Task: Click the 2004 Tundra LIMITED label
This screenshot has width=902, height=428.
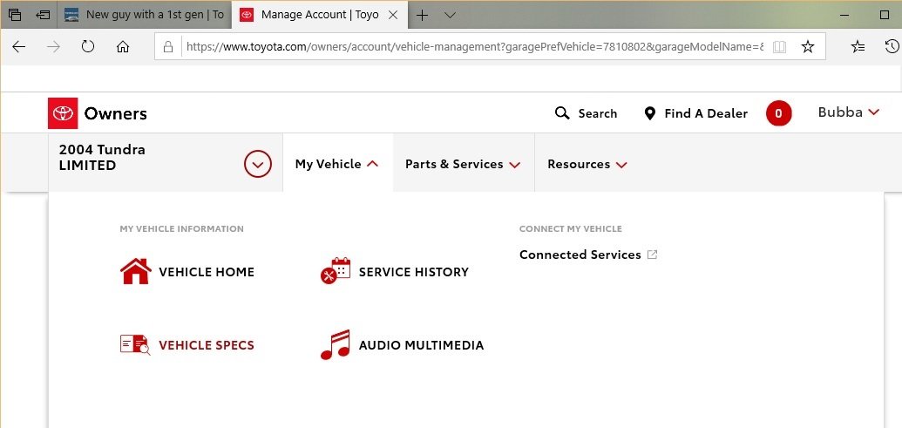Action: coord(102,158)
